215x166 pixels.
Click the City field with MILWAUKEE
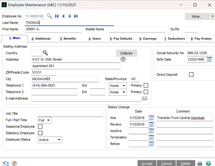click(x=65, y=79)
